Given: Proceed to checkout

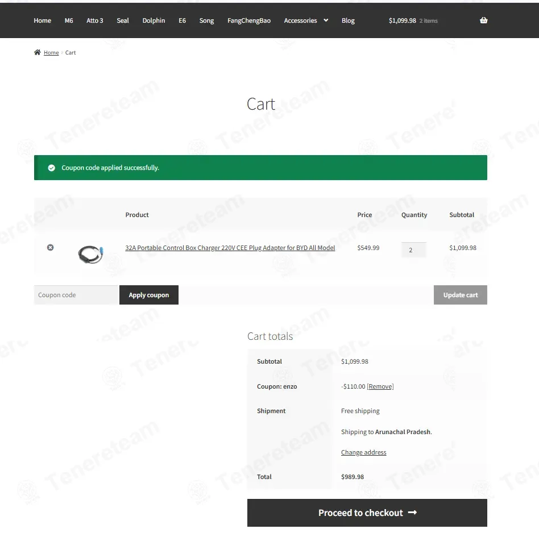Looking at the screenshot, I should 367,513.
